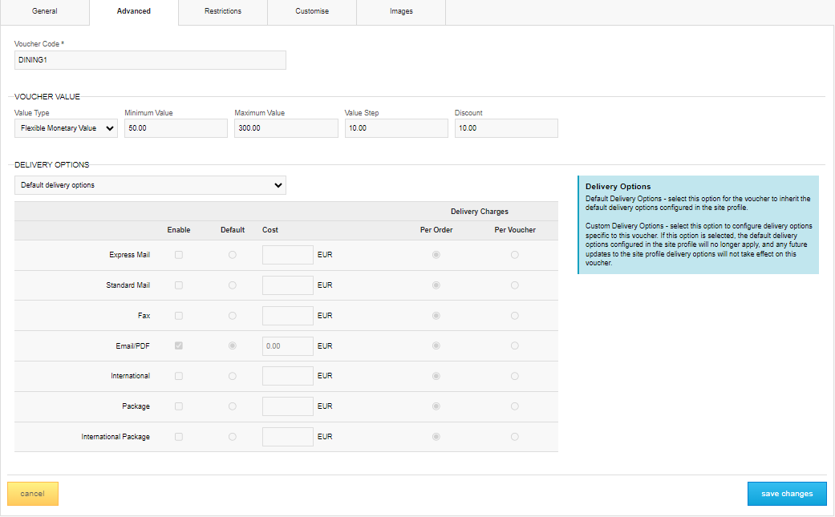Image resolution: width=835 pixels, height=517 pixels.
Task: Choose Package as default delivery
Action: coord(232,406)
